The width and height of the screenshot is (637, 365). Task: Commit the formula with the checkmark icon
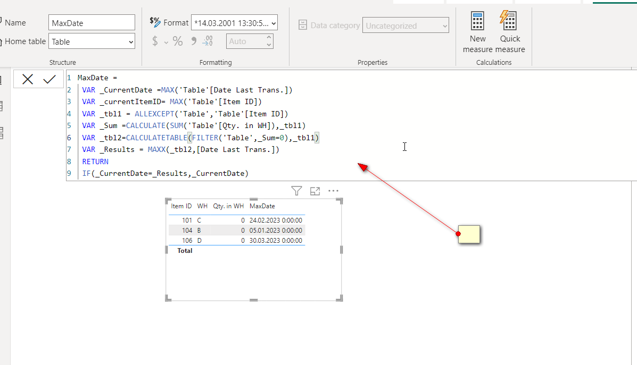[49, 79]
